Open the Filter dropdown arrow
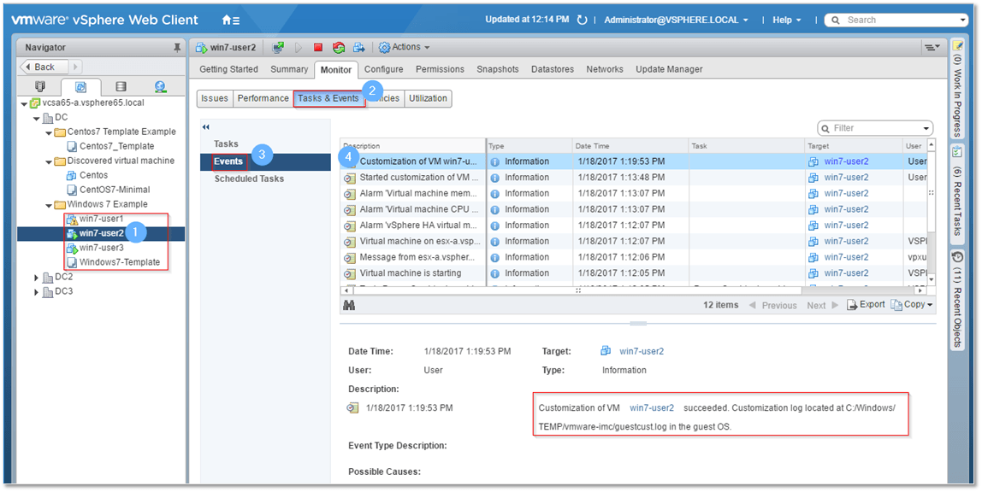Image resolution: width=982 pixels, height=492 pixels. click(926, 128)
